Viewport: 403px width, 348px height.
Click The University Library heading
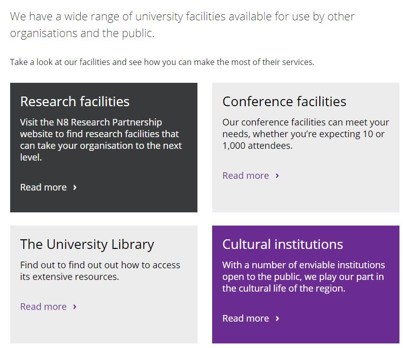[87, 244]
